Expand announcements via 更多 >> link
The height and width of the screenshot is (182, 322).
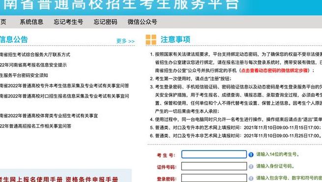point(125,41)
